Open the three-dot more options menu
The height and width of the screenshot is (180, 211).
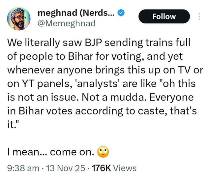[199, 16]
